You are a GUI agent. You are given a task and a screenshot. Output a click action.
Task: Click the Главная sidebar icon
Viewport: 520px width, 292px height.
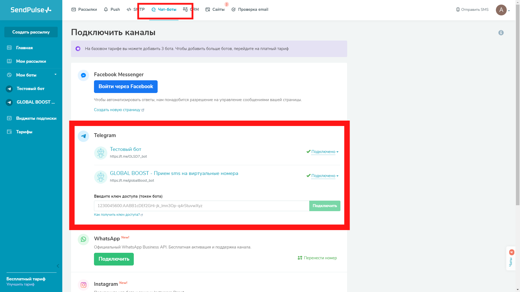click(x=9, y=48)
